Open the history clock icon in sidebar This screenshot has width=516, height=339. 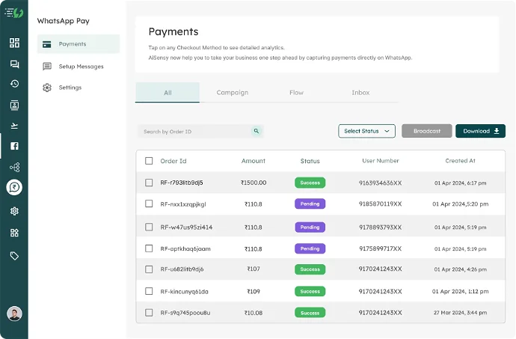click(x=14, y=84)
